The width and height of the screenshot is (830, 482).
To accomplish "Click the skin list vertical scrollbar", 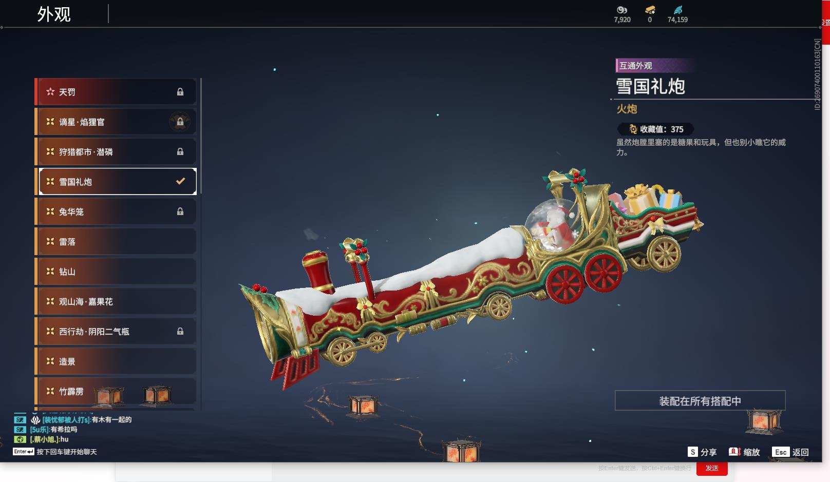I will (200, 136).
